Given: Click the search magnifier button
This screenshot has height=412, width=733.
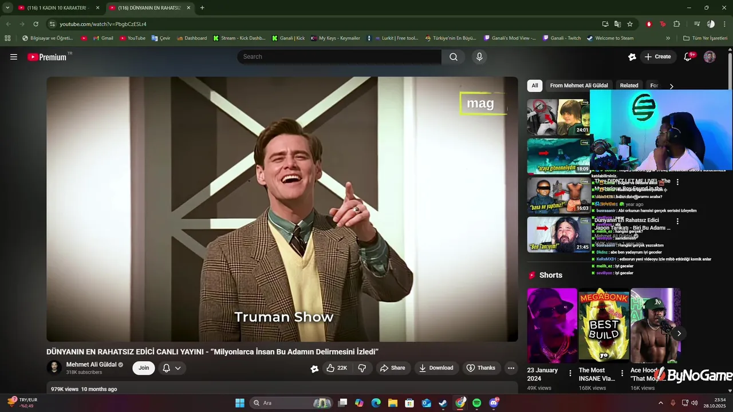Looking at the screenshot, I should click(x=454, y=57).
